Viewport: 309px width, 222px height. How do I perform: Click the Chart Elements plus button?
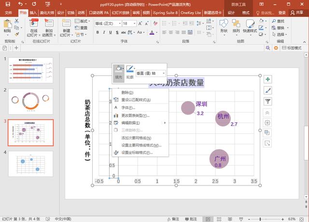point(268,79)
